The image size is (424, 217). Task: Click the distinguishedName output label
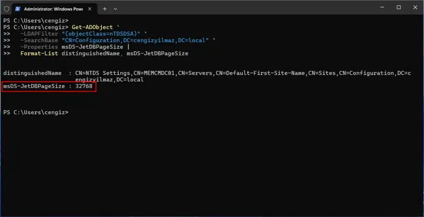tap(32, 73)
